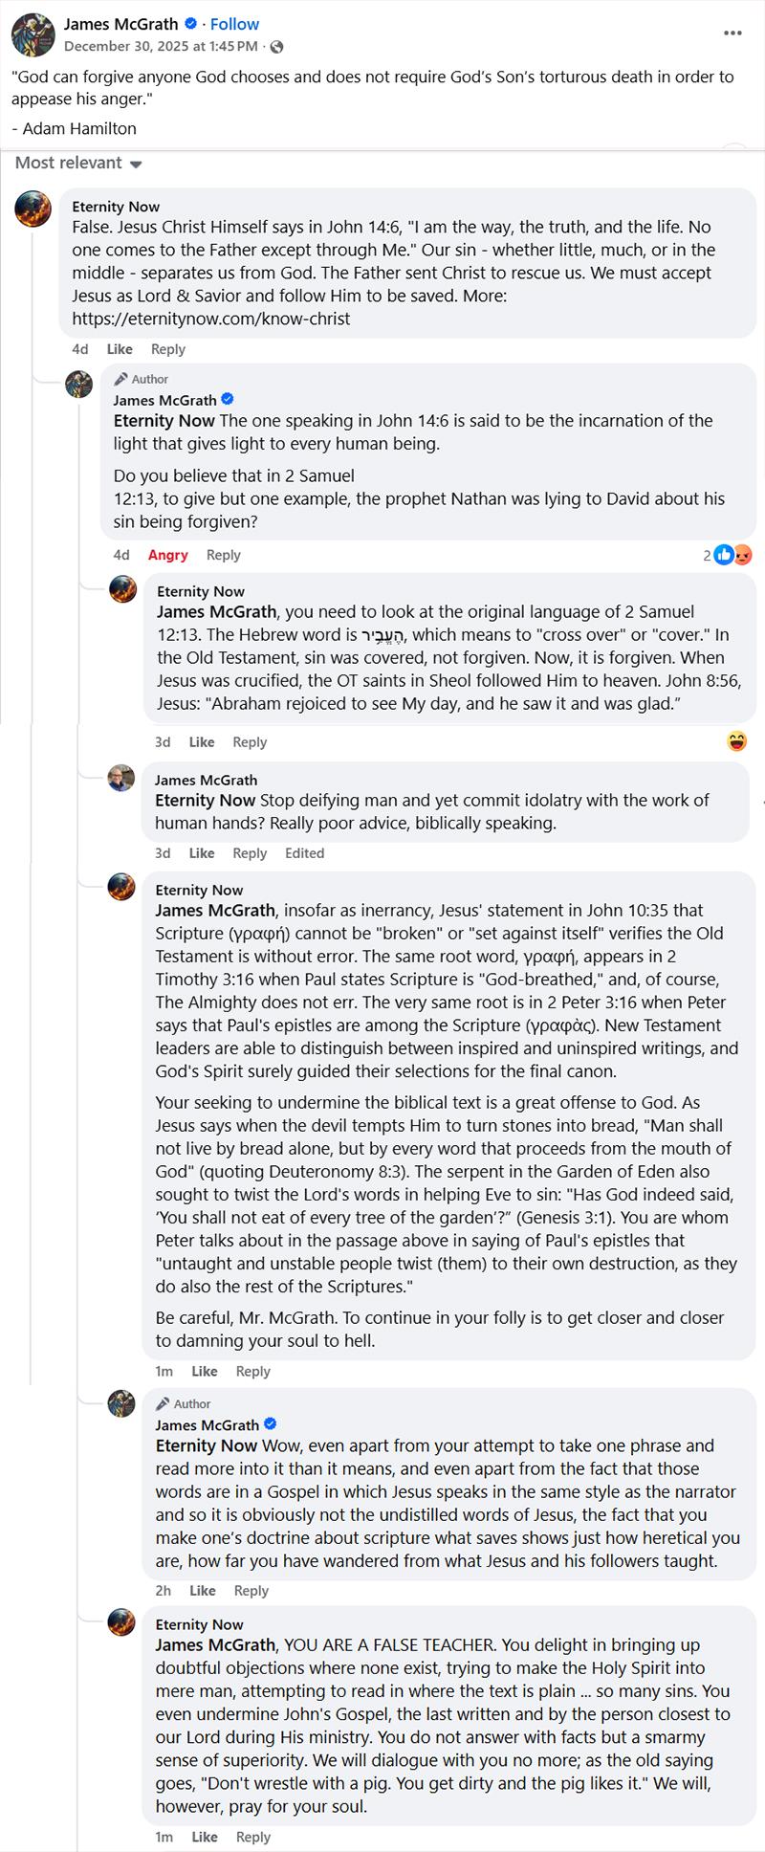Image resolution: width=765 pixels, height=1852 pixels.
Task: View the like and angry reaction icons
Action: point(734,555)
